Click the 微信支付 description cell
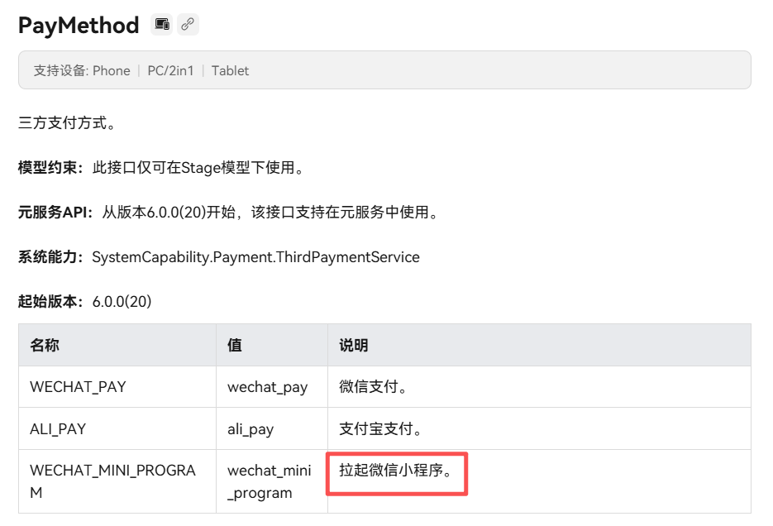The image size is (773, 526). click(539, 387)
